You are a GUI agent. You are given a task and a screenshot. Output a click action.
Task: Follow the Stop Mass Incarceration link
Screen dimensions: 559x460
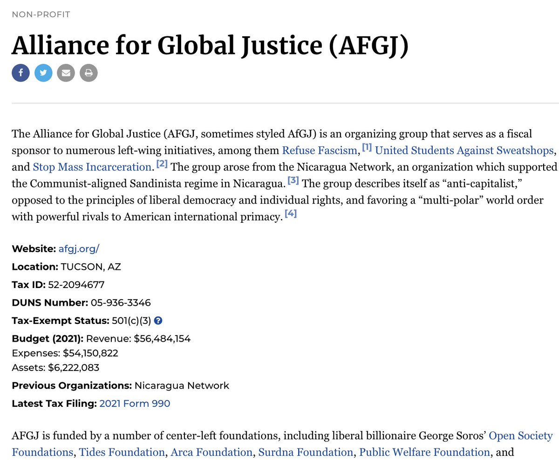(x=92, y=166)
